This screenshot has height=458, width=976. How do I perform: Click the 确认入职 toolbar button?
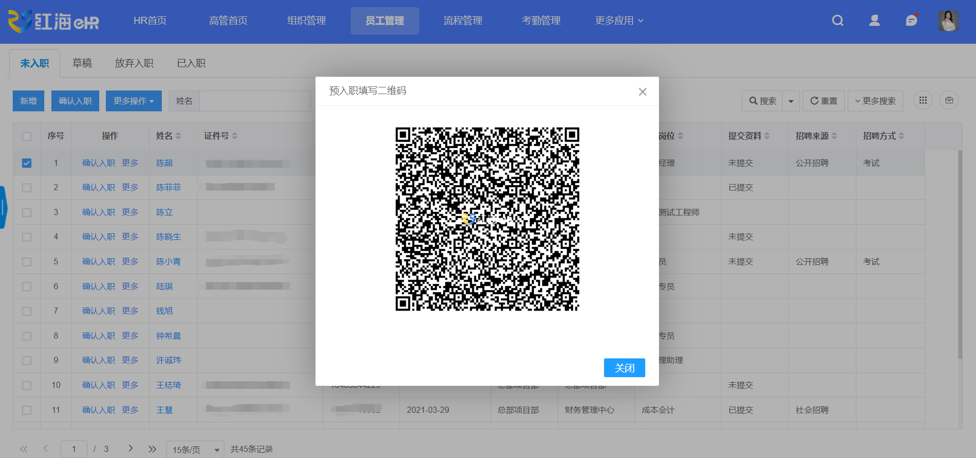coord(75,101)
